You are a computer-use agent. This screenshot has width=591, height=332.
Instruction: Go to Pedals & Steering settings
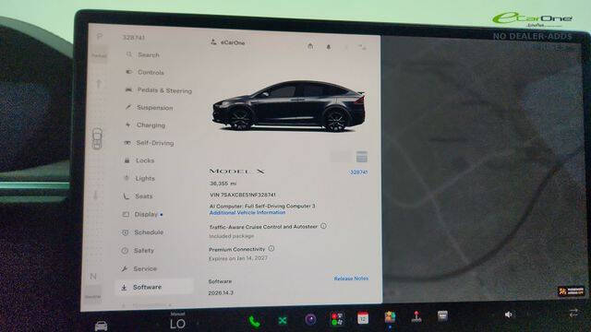point(159,90)
